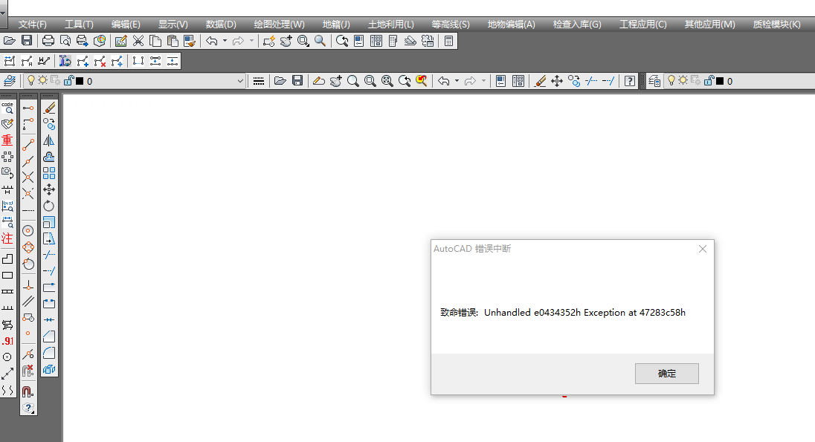Open the 工程应用(C) menu
Screen dimensions: 815x442
click(x=643, y=25)
